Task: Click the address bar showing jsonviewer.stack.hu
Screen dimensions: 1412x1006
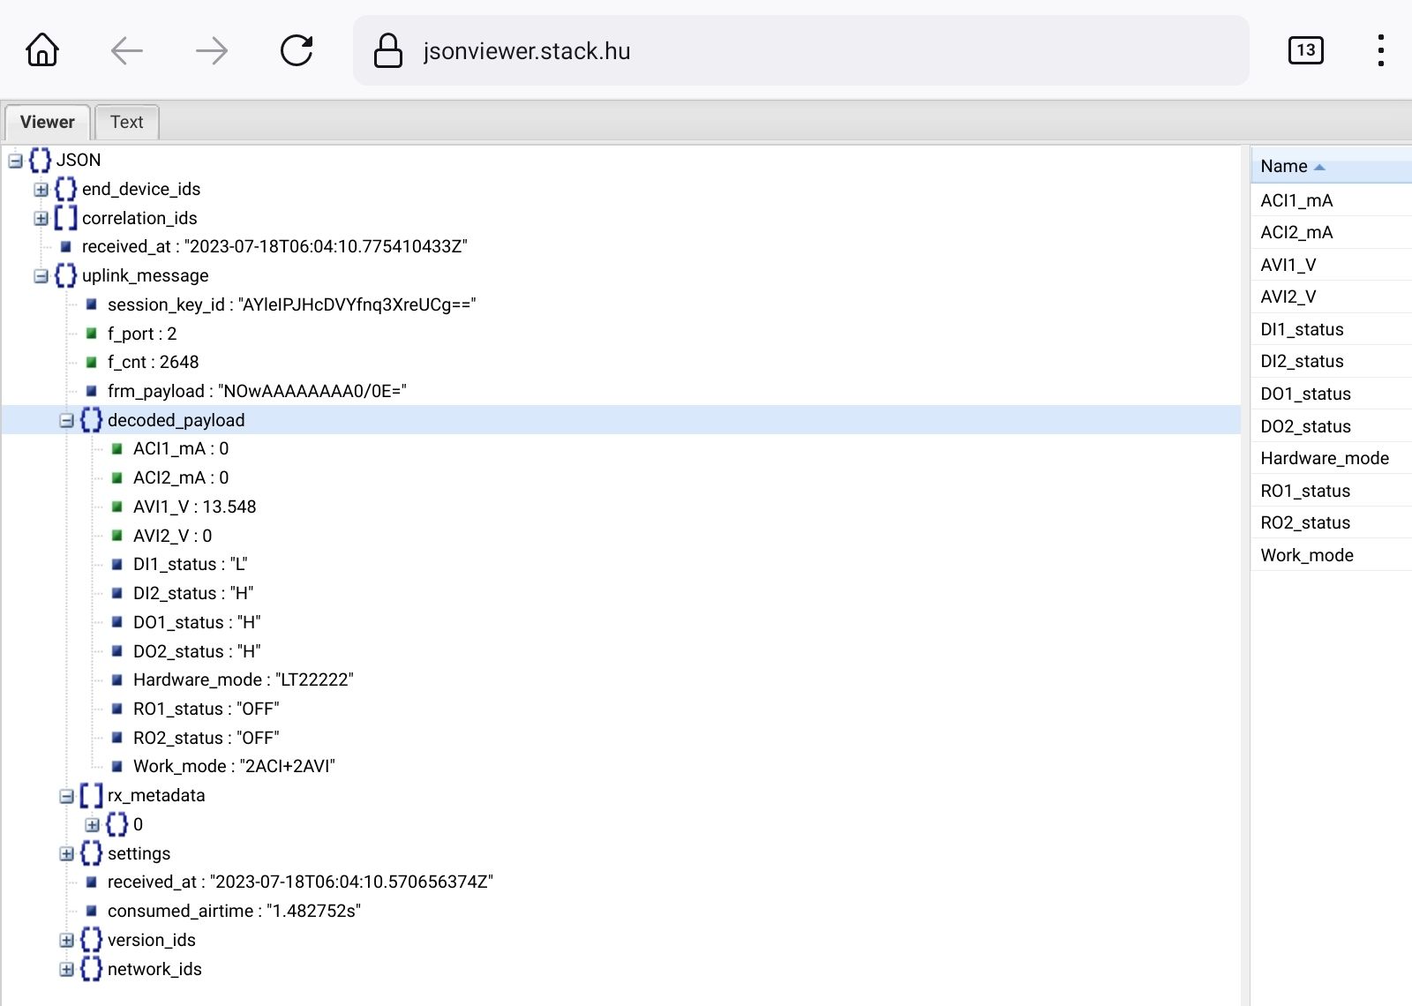Action: tap(794, 50)
